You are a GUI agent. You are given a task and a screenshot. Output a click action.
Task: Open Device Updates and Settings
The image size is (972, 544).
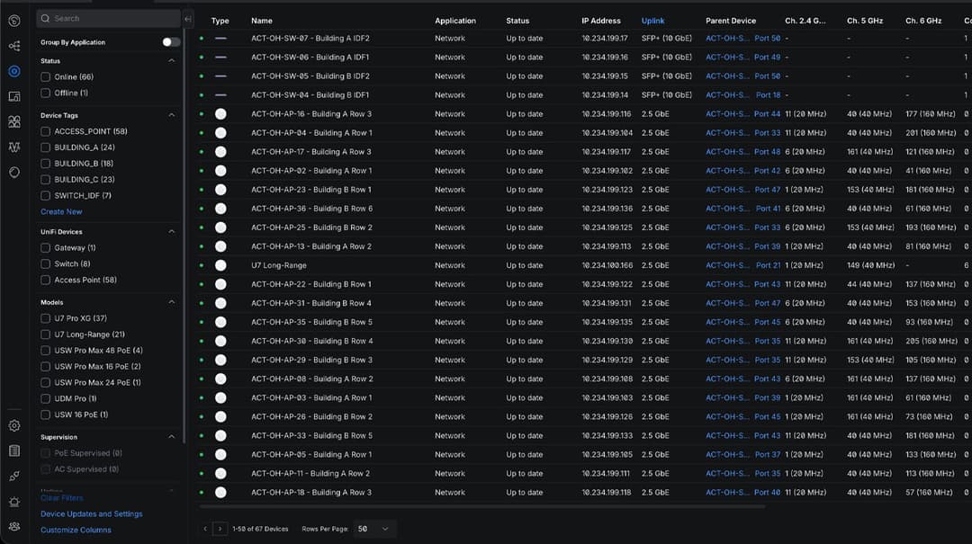tap(91, 514)
